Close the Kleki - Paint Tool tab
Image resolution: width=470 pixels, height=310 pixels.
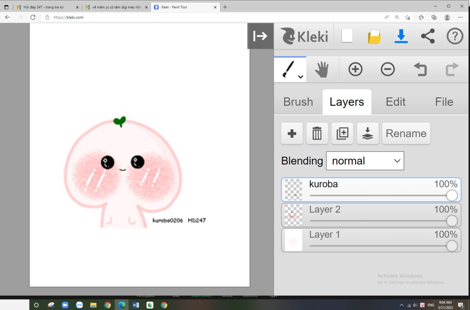pos(215,7)
